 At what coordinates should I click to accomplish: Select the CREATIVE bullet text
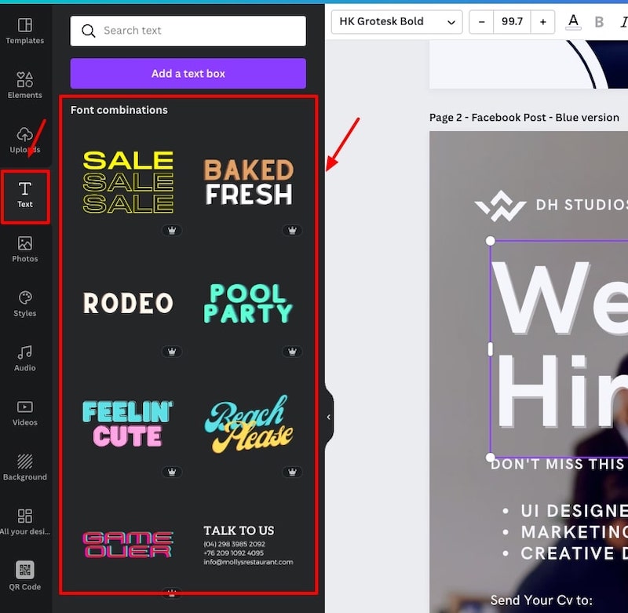575,553
